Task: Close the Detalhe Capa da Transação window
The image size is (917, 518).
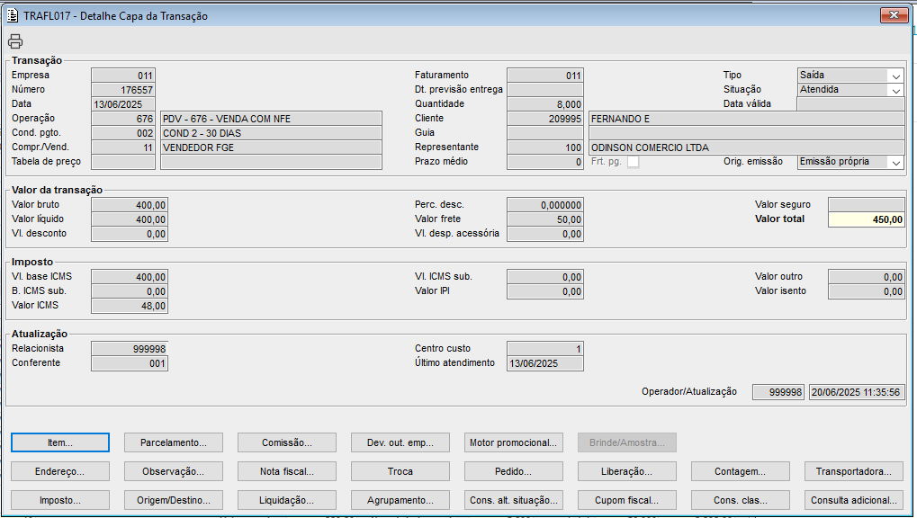Action: [894, 15]
